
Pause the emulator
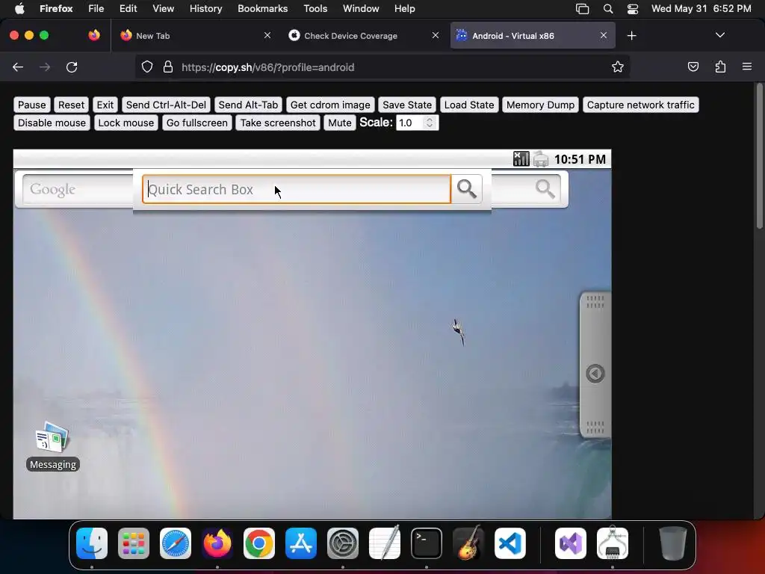[31, 105]
